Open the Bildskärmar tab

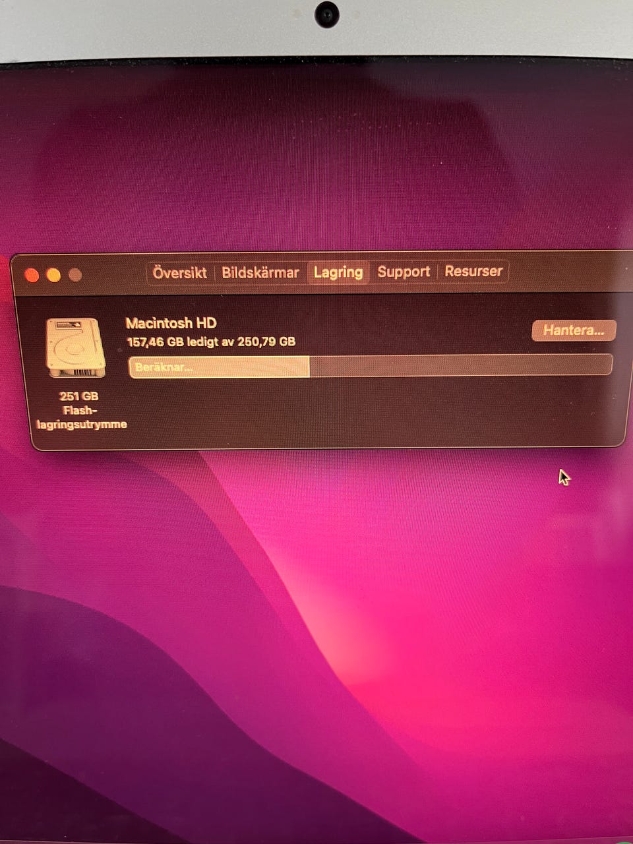click(260, 272)
